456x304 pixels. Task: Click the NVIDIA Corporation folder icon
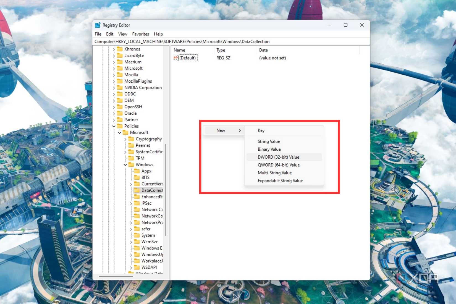click(x=120, y=87)
